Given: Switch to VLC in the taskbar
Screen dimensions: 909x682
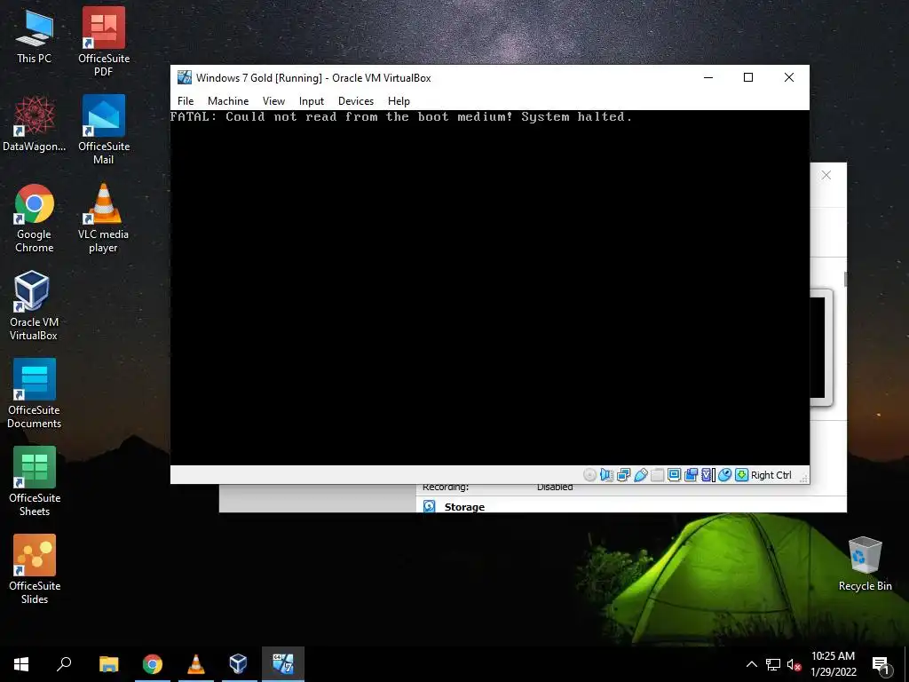Looking at the screenshot, I should coord(196,664).
